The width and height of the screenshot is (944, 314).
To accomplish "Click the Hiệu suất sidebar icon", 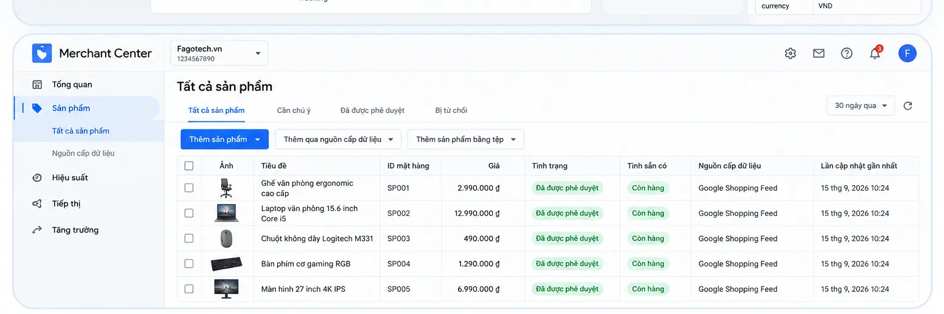I will pyautogui.click(x=37, y=178).
